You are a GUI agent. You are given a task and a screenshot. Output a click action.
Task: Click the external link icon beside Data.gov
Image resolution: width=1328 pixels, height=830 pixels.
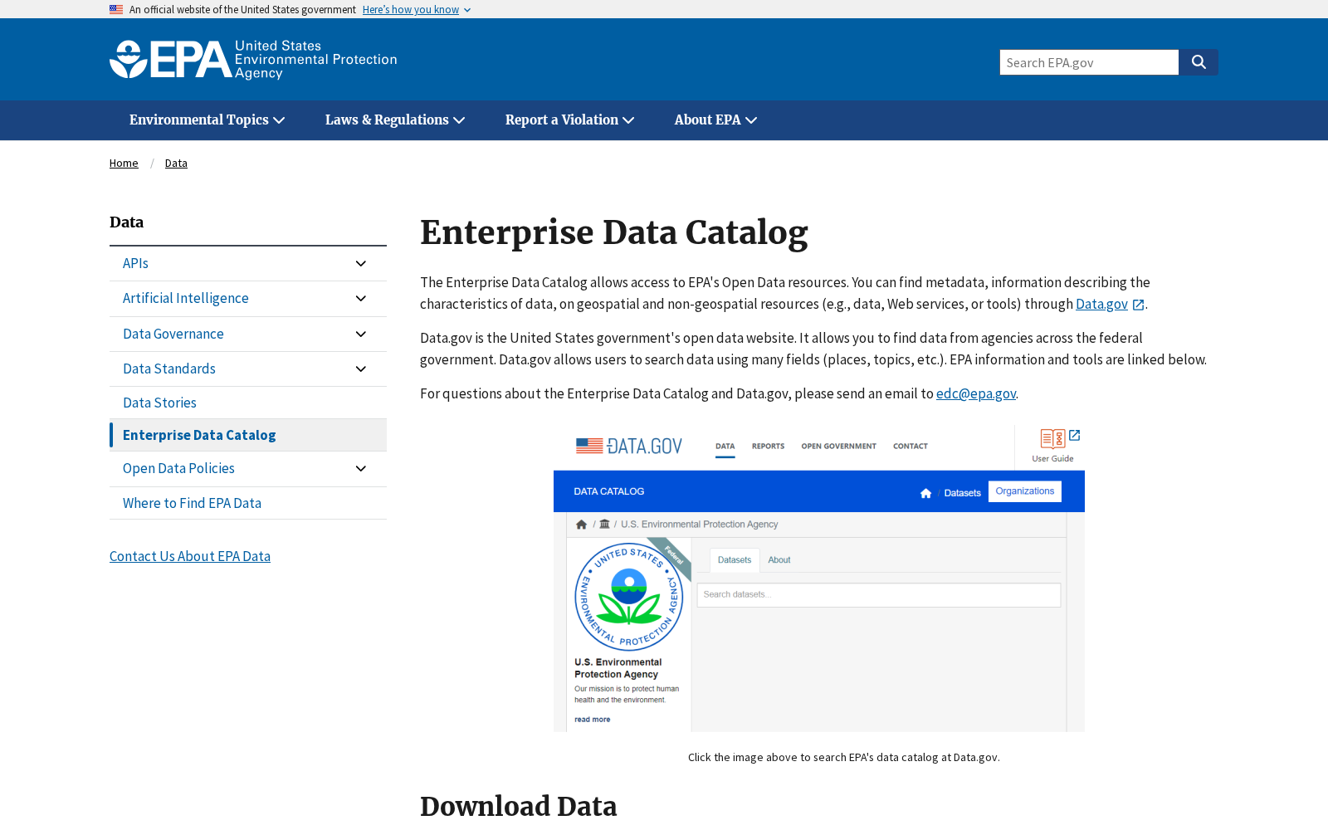point(1139,305)
